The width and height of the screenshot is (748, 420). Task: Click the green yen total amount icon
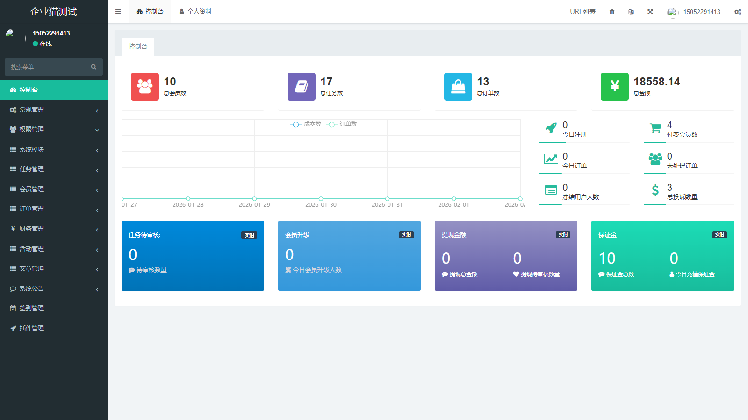coord(614,87)
